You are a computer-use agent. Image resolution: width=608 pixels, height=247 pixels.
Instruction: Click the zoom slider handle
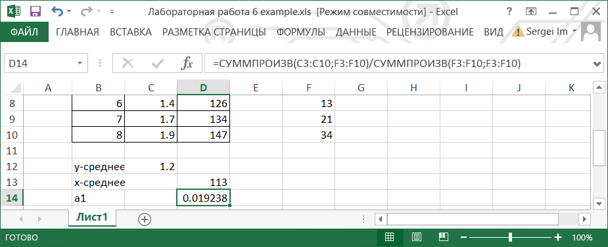click(x=511, y=237)
